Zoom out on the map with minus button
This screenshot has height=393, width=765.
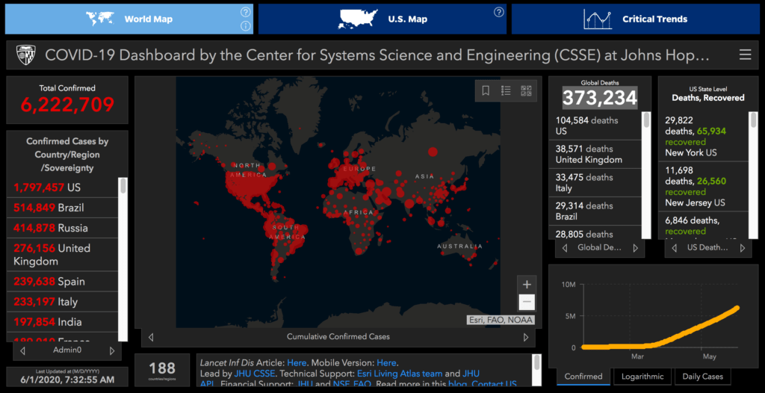[527, 302]
